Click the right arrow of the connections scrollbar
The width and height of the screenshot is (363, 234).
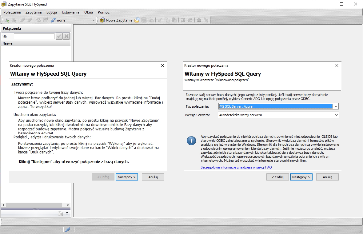68,205
